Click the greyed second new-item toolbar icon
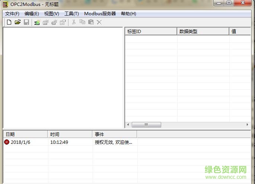This screenshot has height=184, width=255. click(x=46, y=22)
